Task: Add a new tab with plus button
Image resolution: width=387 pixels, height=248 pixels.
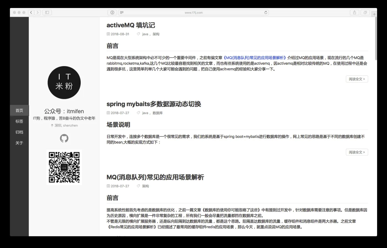Action: (374, 14)
